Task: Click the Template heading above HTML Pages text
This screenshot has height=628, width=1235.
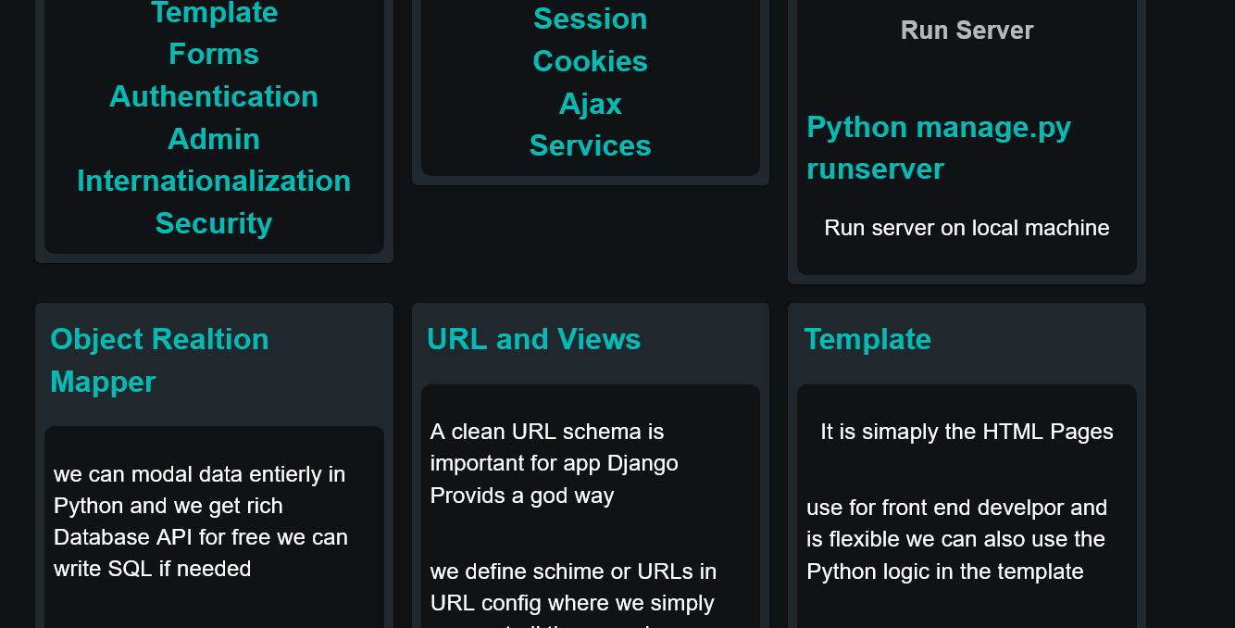Action: (x=867, y=340)
